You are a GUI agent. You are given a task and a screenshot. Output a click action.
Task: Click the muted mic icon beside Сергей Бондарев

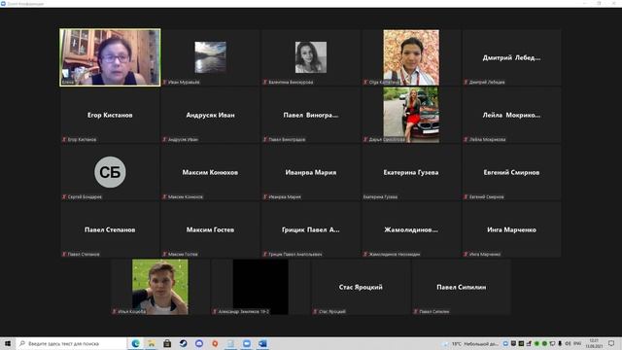click(x=64, y=196)
